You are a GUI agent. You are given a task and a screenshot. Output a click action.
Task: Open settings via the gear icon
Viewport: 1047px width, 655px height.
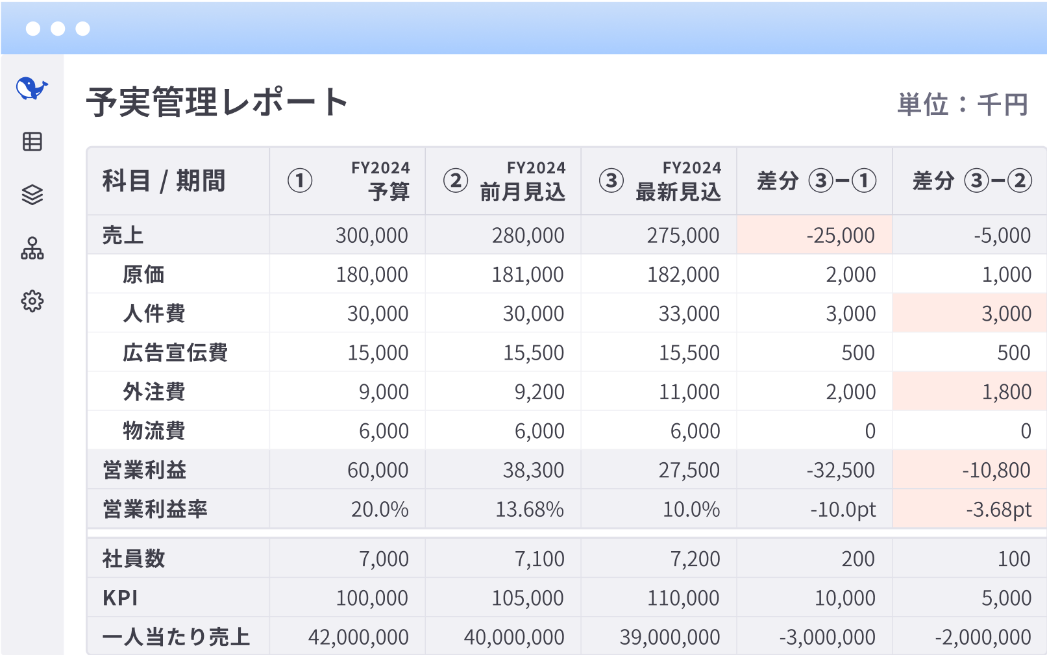click(32, 301)
